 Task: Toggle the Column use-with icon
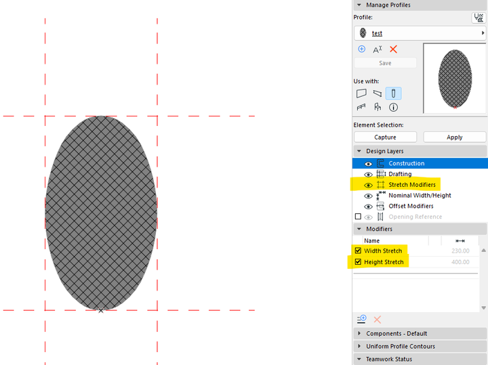point(393,93)
